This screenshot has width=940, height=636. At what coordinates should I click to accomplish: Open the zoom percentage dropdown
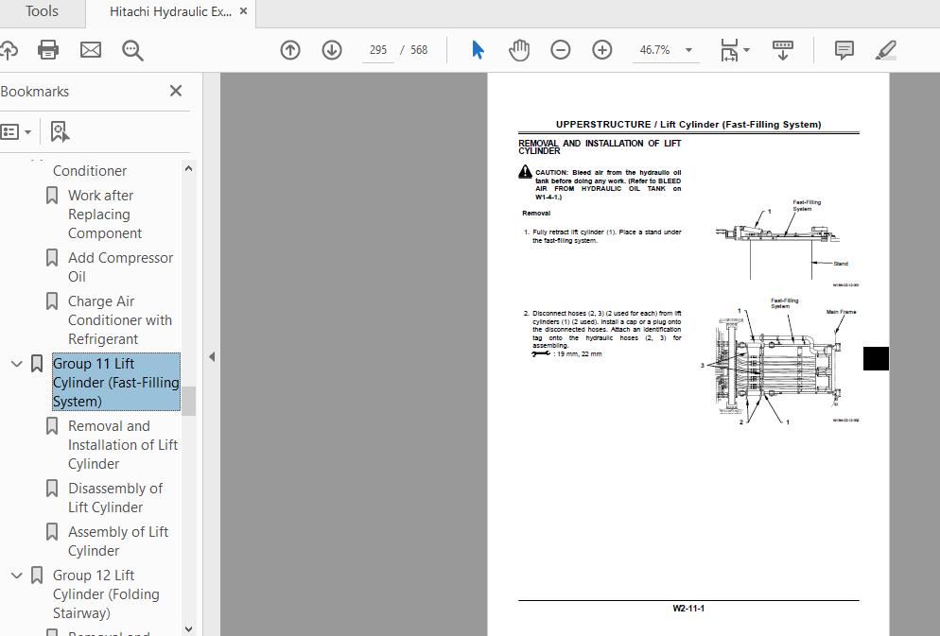click(x=689, y=49)
